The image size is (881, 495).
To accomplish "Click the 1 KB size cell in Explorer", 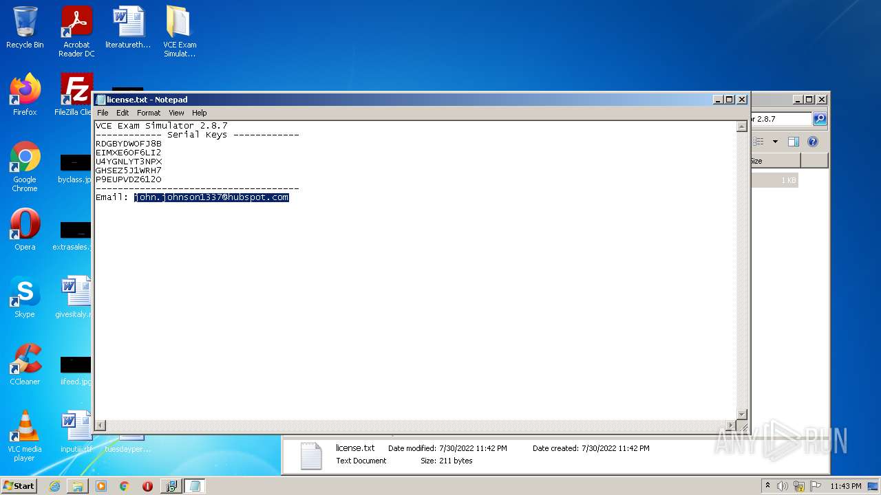I will click(x=788, y=180).
